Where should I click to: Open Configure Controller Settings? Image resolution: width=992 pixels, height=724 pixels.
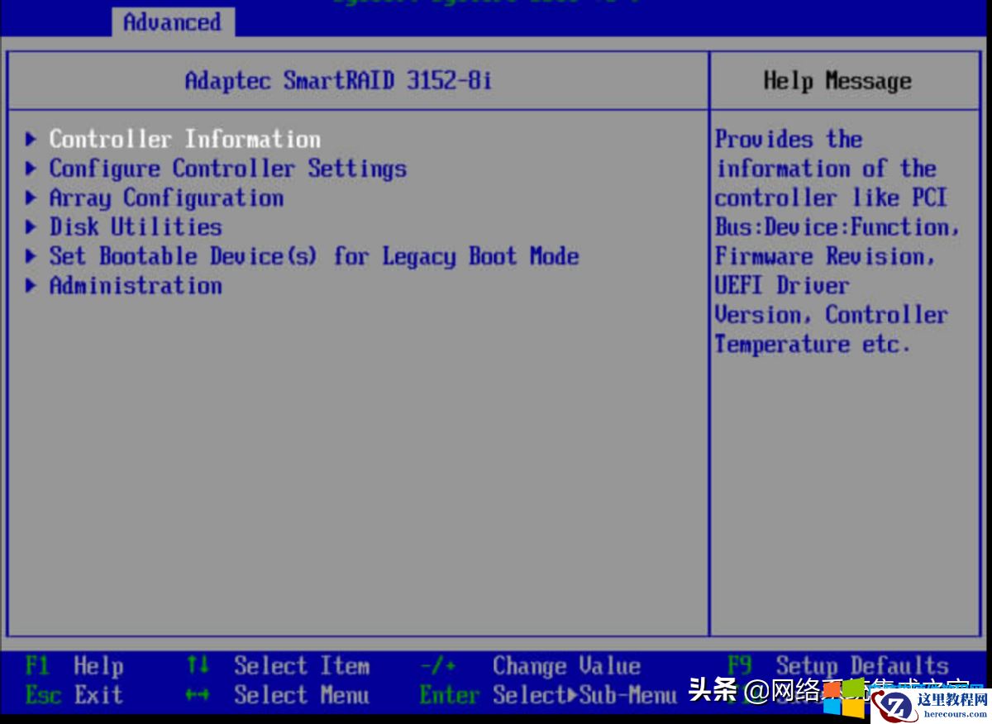227,169
